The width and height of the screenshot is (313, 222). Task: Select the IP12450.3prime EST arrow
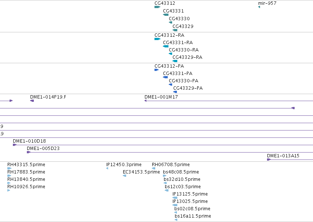(107, 168)
